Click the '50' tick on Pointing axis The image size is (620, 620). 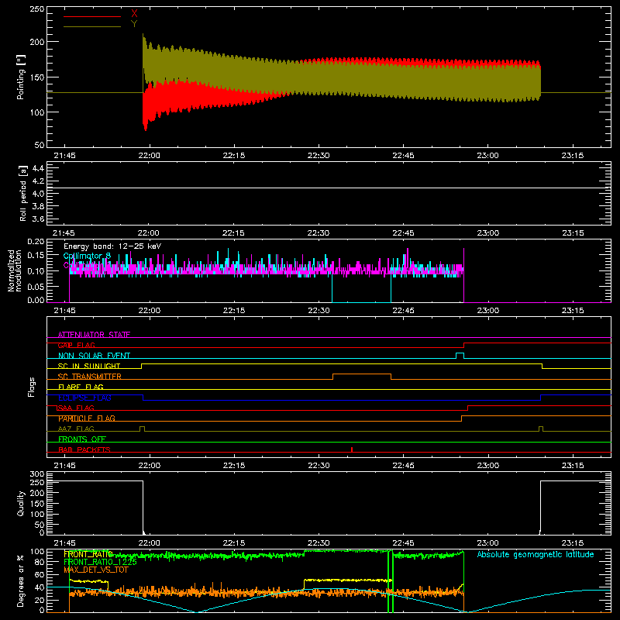(x=40, y=145)
